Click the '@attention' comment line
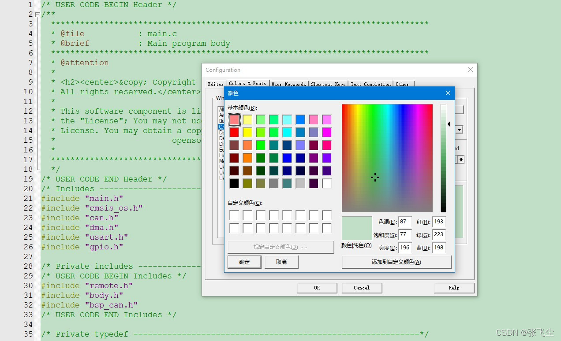 tap(80, 63)
